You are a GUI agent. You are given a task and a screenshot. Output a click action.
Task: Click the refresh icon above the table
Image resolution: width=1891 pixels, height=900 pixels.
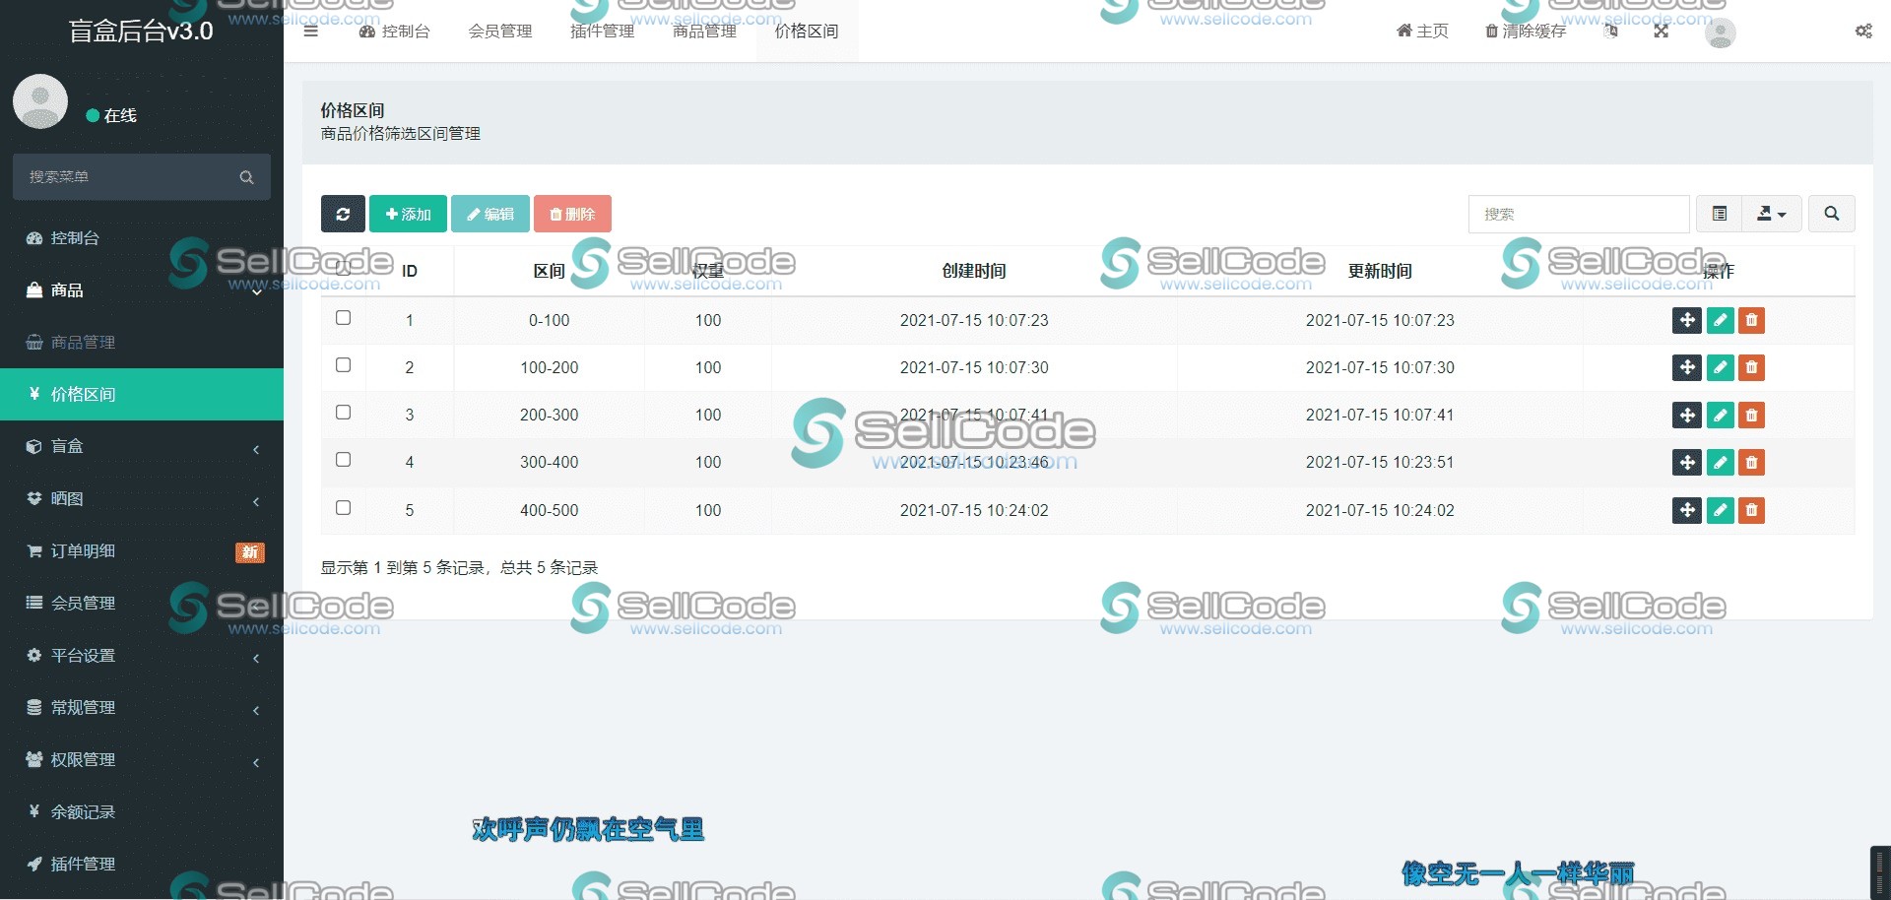coord(343,214)
